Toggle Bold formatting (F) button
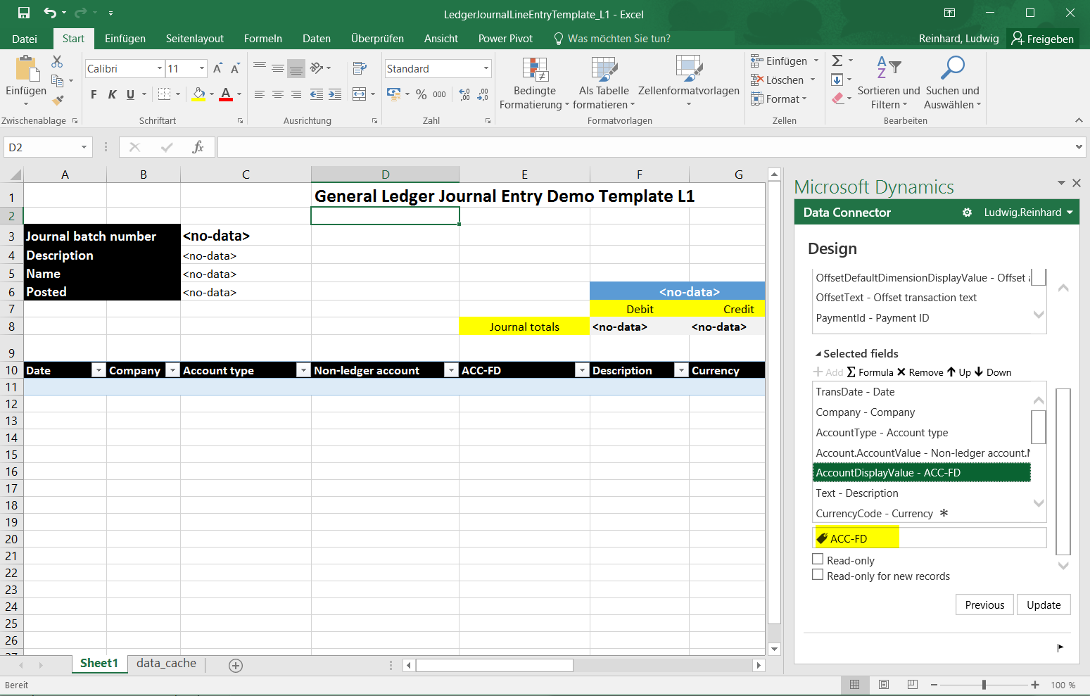 click(x=94, y=94)
